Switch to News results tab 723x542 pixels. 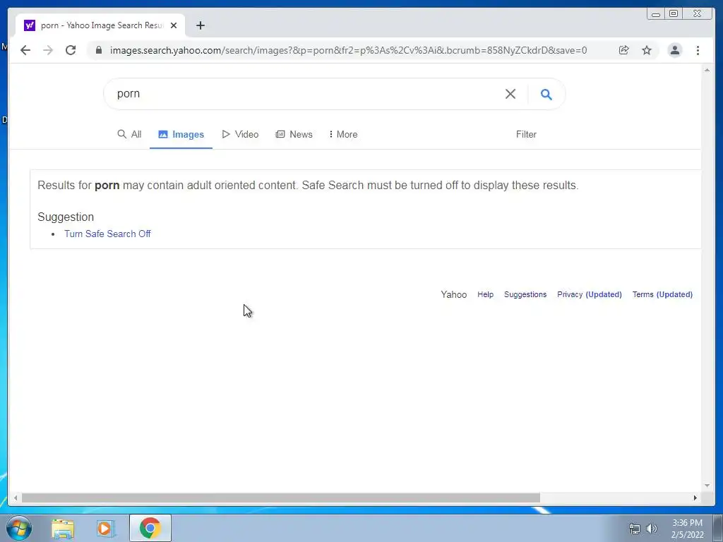tap(294, 134)
